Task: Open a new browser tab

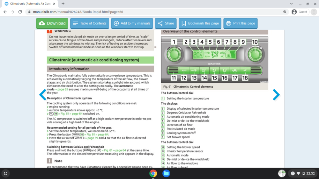Action: click(63, 3)
